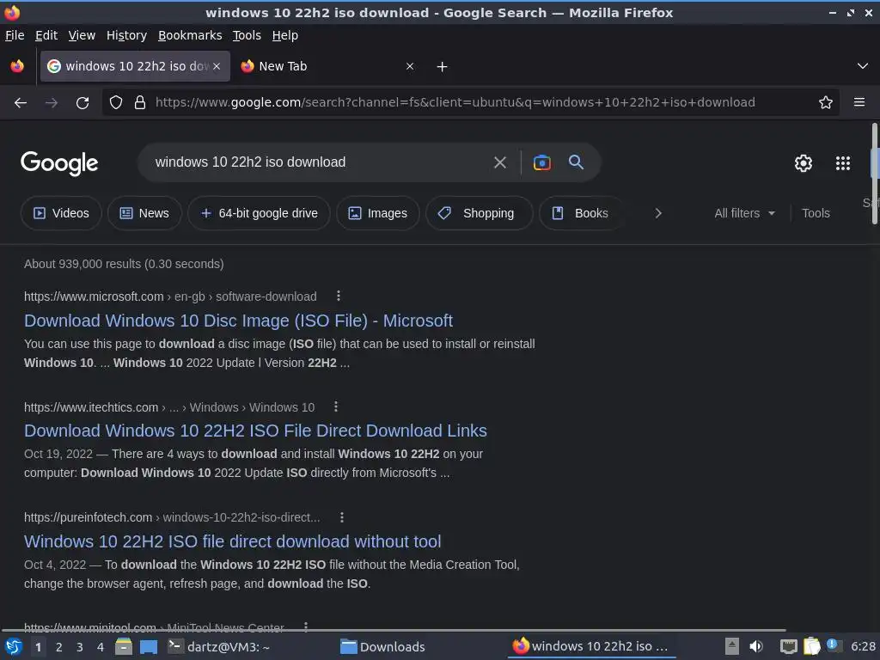
Task: View site security padlock info
Action: (x=140, y=103)
